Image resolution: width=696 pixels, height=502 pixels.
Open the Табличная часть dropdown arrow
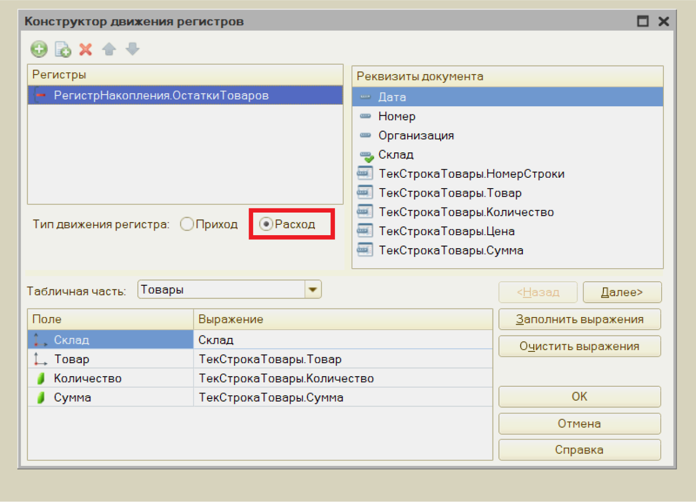(x=313, y=289)
